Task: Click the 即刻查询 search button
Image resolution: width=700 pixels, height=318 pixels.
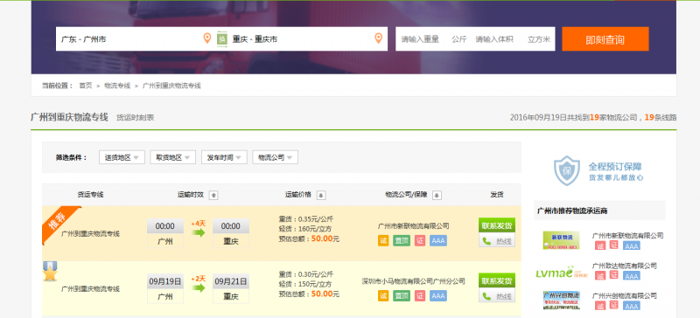Action: click(x=605, y=39)
